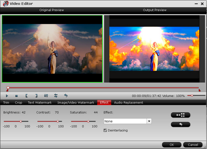Screen dimensions: 207x149
Task: Click the Brightness slider handle
Action: pyautogui.click(x=21, y=121)
